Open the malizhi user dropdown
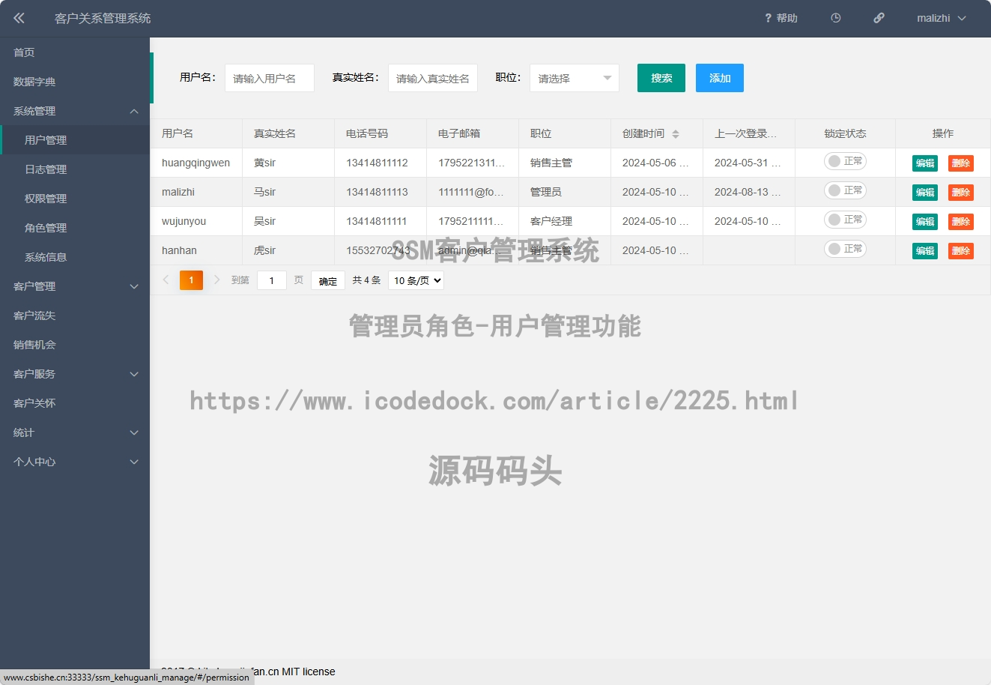This screenshot has width=991, height=685. click(x=941, y=18)
